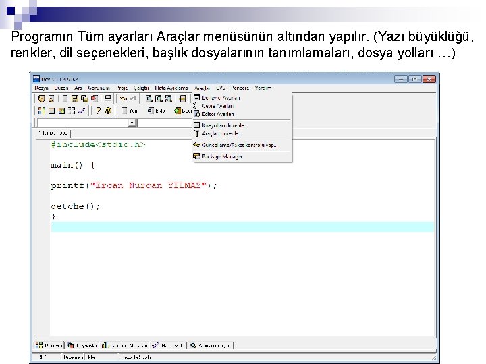486x364 pixels.
Task: Click the save floppy disk icon
Action: tap(75, 98)
